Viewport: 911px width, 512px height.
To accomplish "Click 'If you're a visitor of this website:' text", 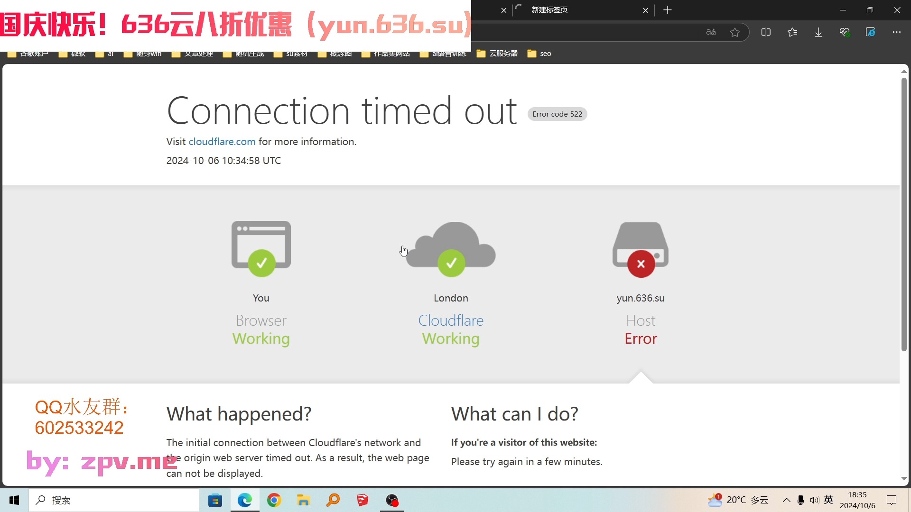I will point(524,442).
